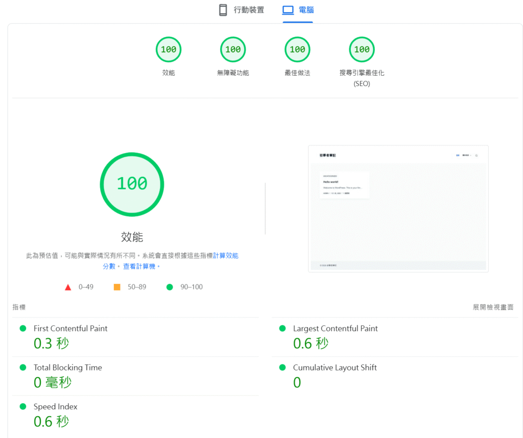Image resolution: width=523 pixels, height=438 pixels.
Task: Click the page screenshot thumbnail
Action: (x=398, y=209)
